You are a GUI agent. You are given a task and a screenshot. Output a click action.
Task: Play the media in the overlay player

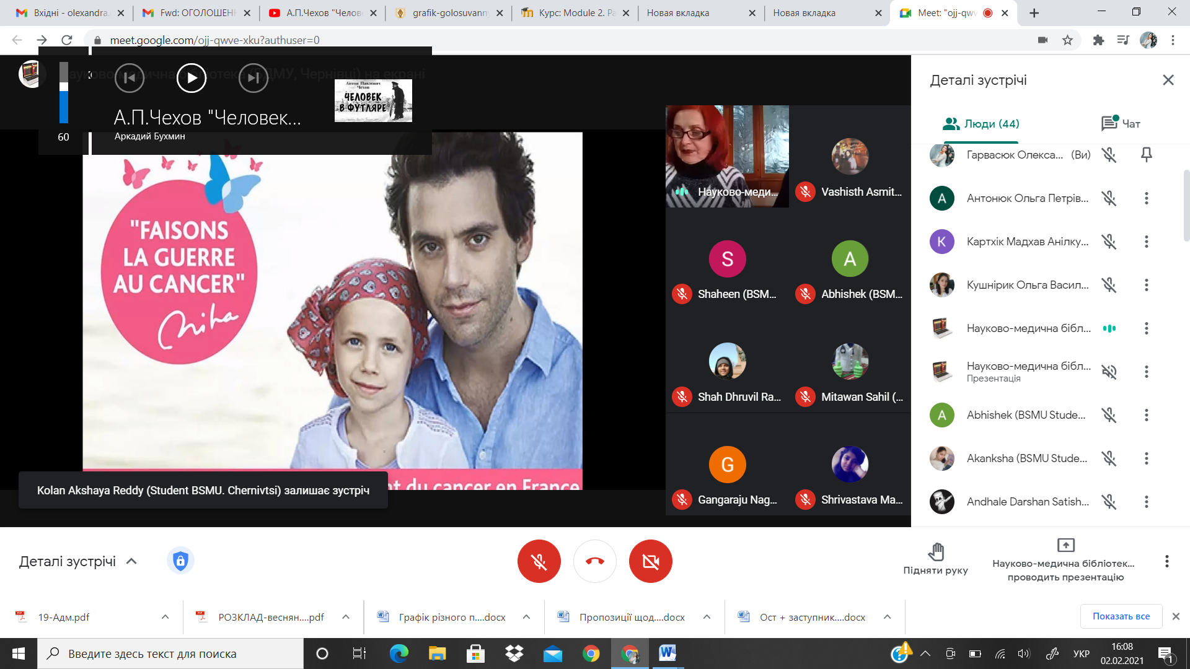[192, 78]
